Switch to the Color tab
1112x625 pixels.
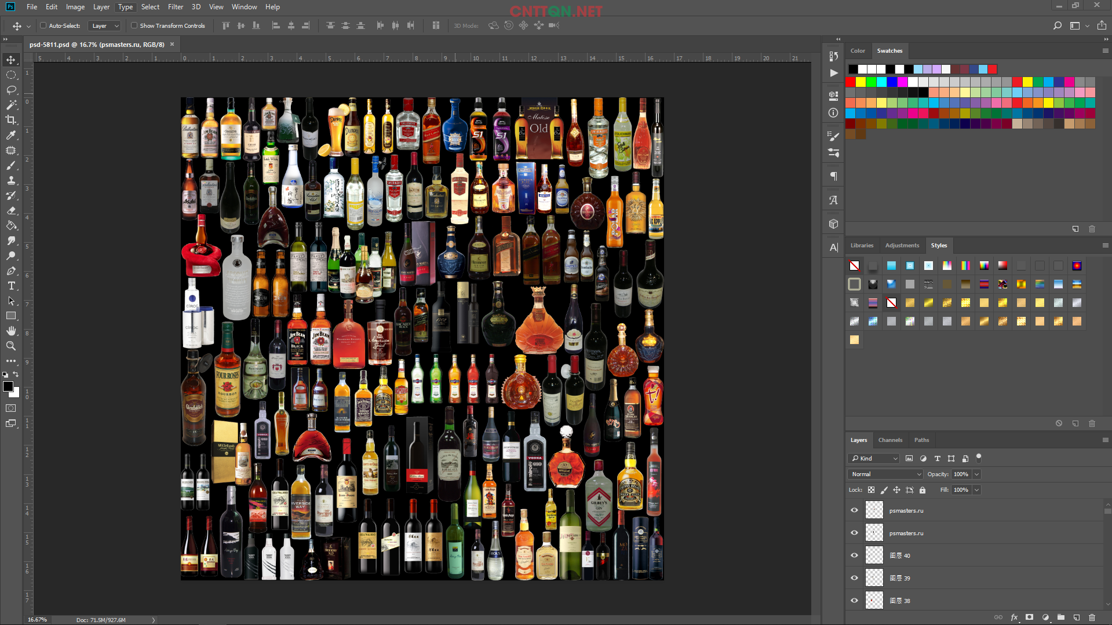point(858,51)
